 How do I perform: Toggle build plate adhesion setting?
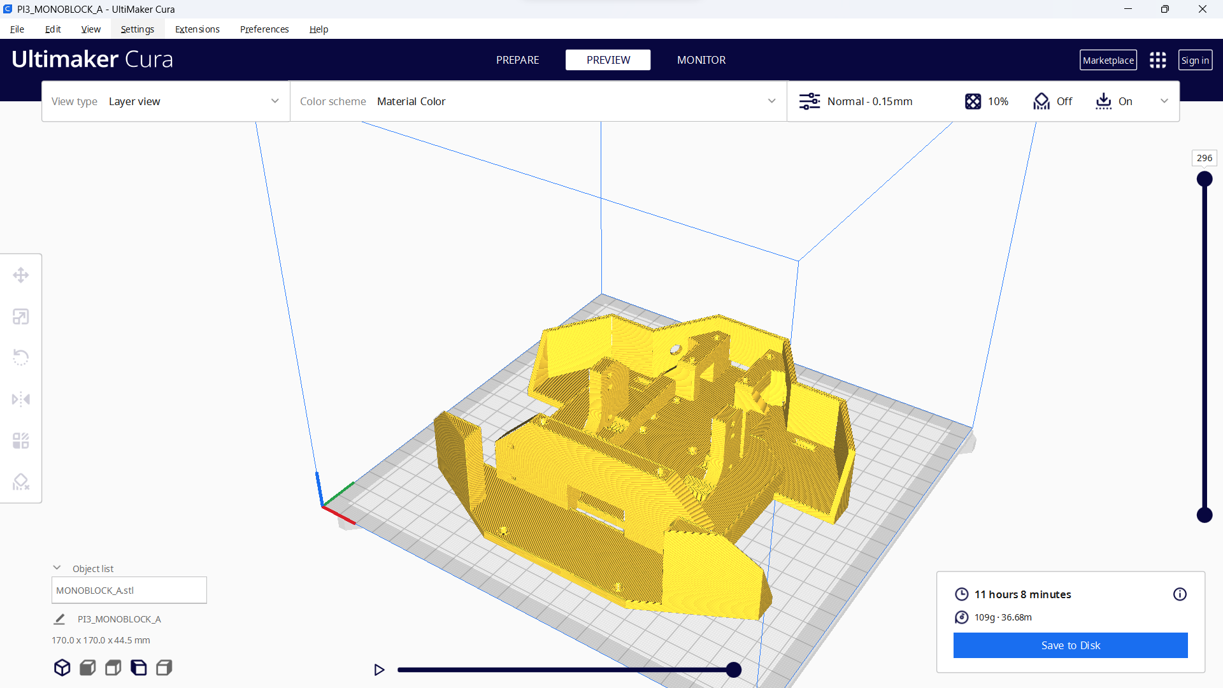1113,101
